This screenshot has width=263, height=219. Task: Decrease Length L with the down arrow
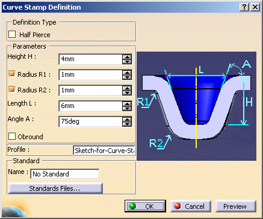[127, 109]
